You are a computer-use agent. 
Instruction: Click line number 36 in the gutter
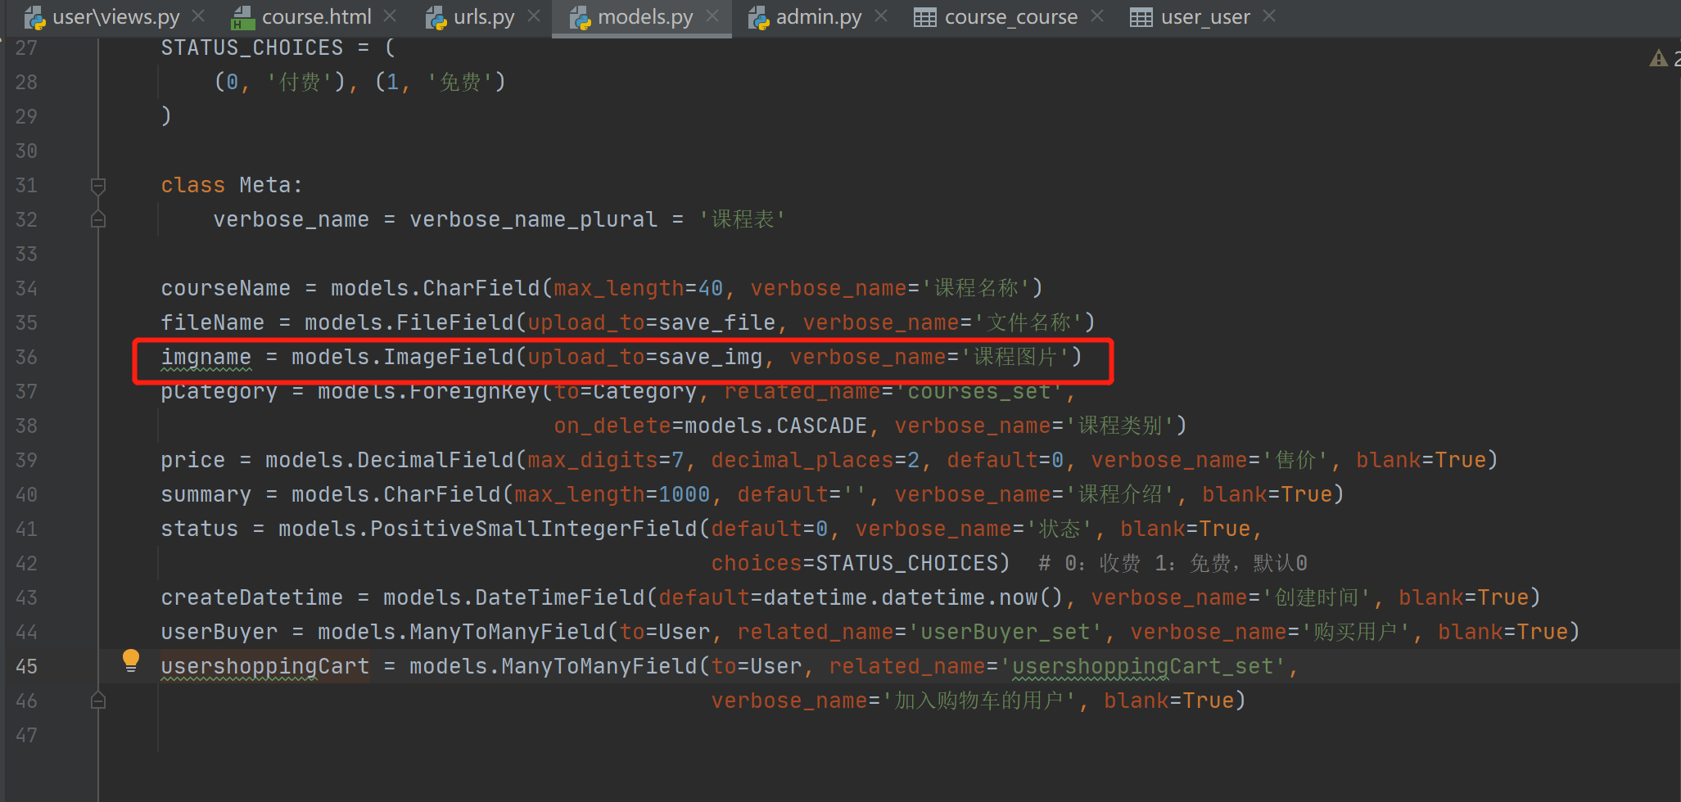[26, 358]
